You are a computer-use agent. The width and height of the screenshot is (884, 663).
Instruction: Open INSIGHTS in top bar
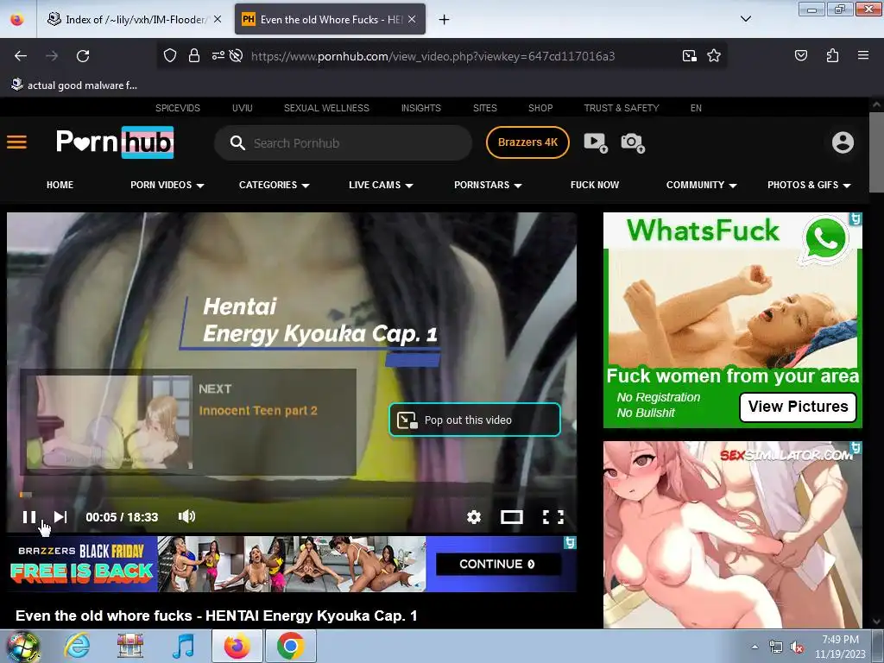pos(420,108)
